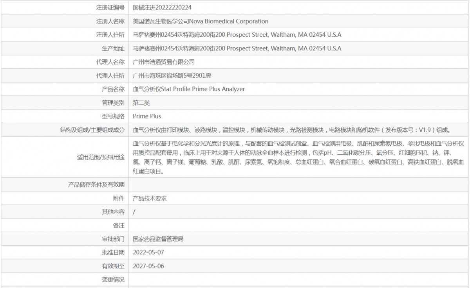
Task: Click the 有效期至 label
Action: click(x=113, y=266)
